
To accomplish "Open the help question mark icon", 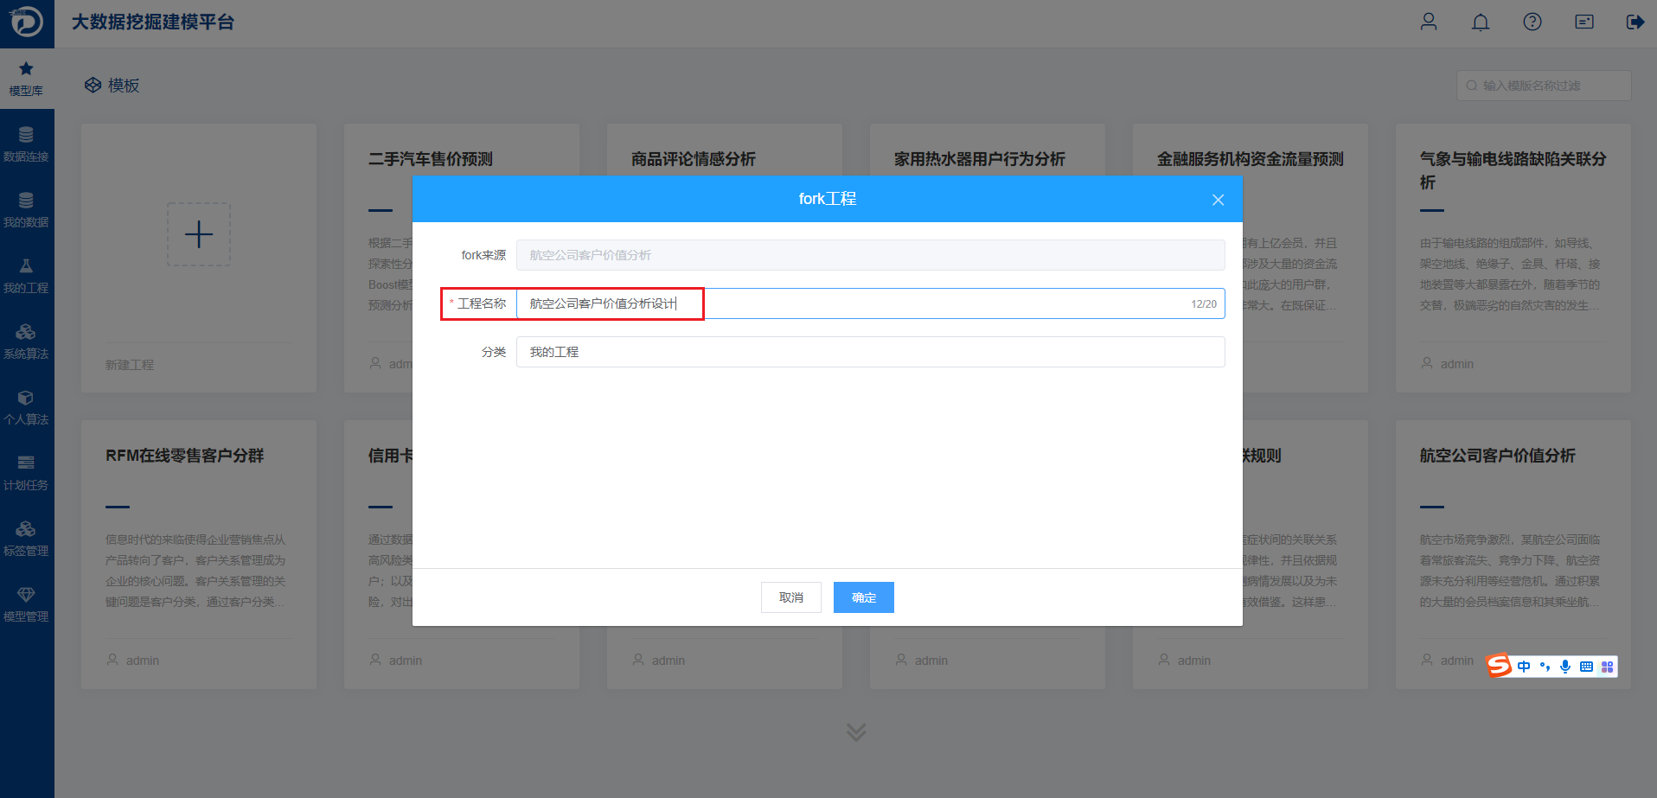I will [1532, 22].
